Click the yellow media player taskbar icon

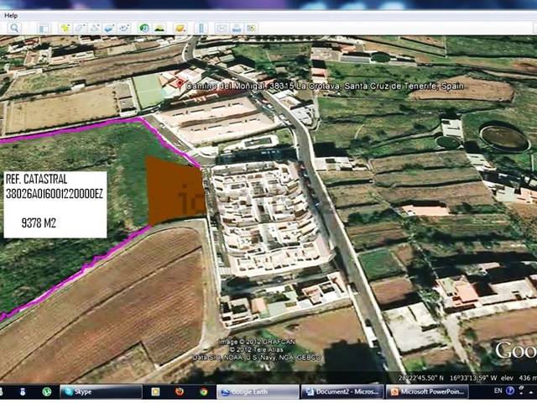pos(155,391)
